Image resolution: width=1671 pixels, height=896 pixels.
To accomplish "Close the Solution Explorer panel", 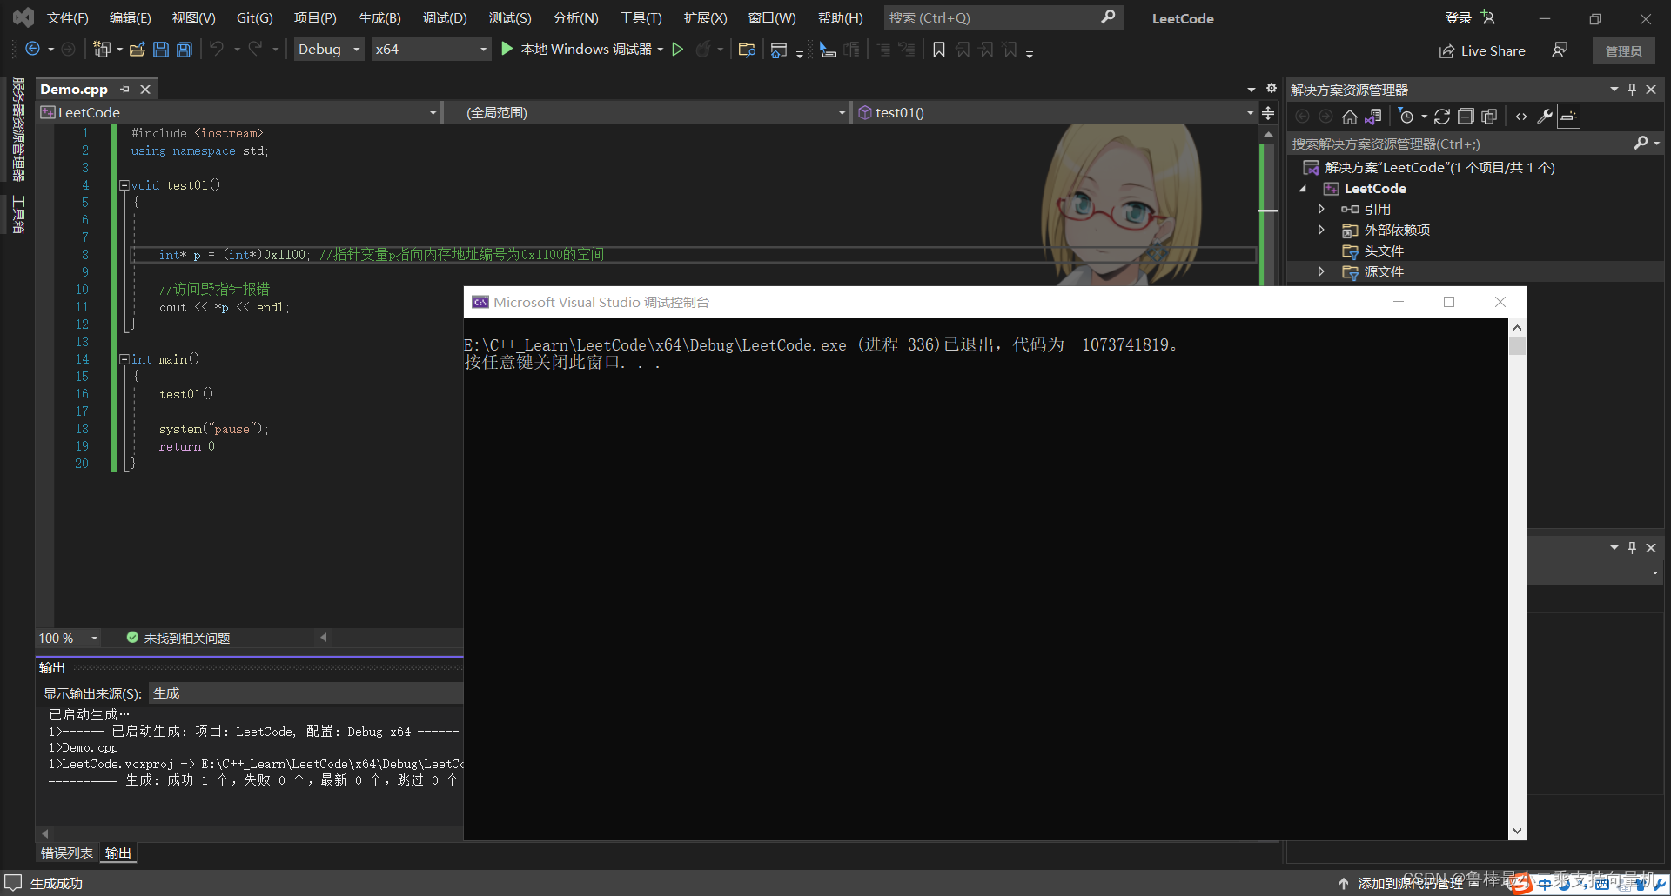I will click(1651, 90).
